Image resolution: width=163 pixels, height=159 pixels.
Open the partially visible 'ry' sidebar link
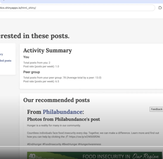pyautogui.click(x=1, y=54)
